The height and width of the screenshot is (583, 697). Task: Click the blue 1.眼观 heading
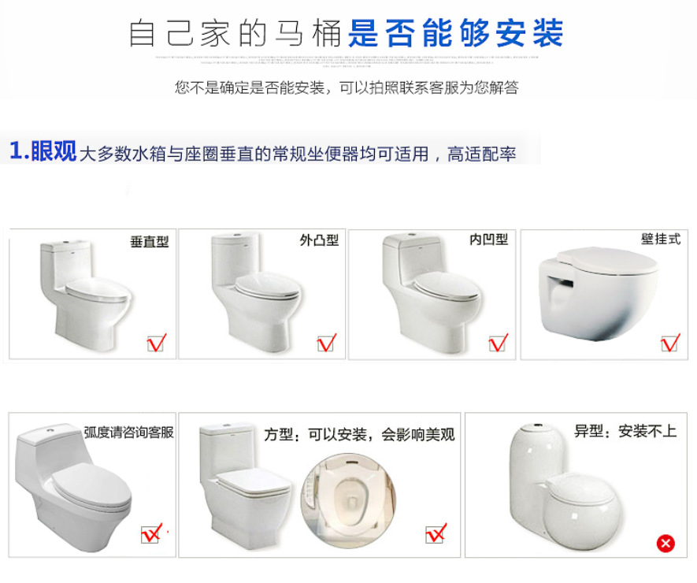pos(43,150)
